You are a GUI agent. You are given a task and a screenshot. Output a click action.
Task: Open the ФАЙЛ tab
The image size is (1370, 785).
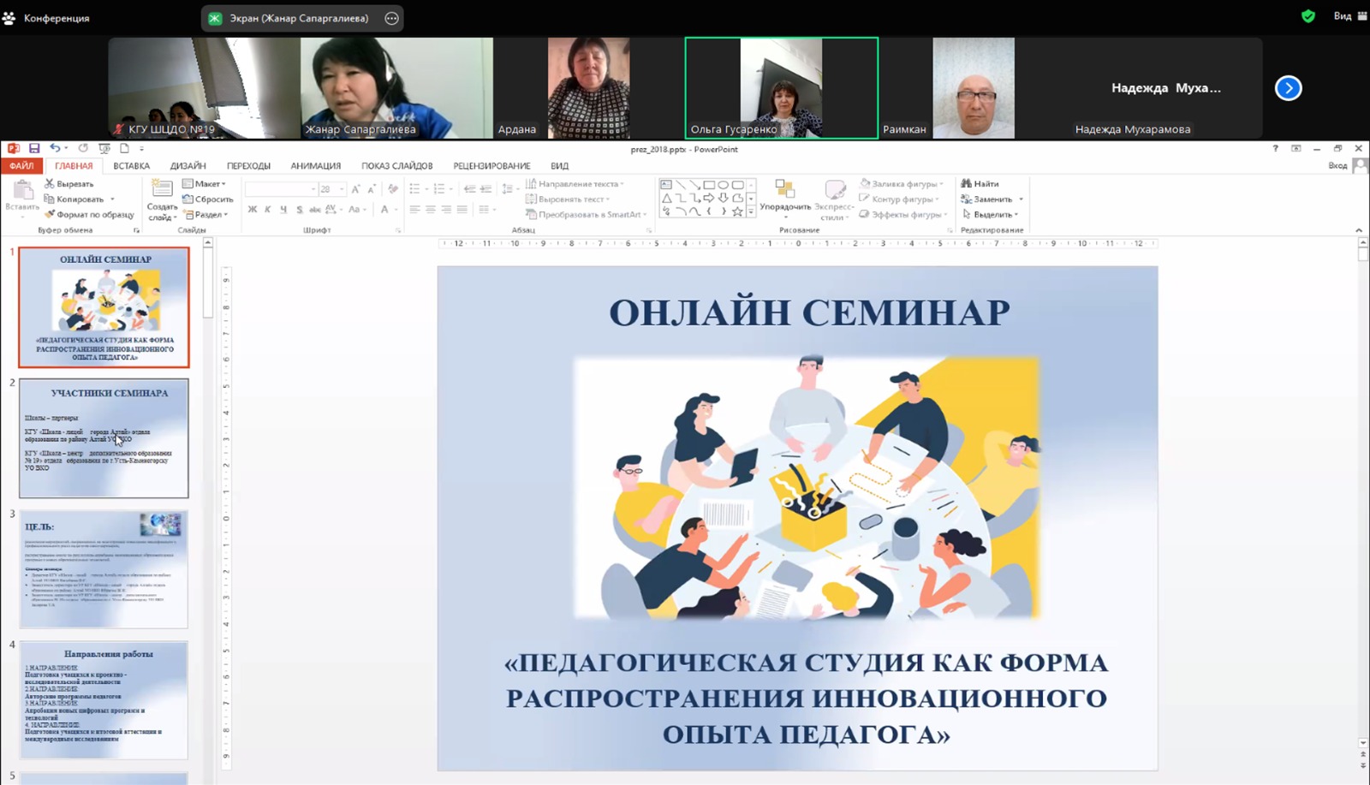click(x=21, y=166)
